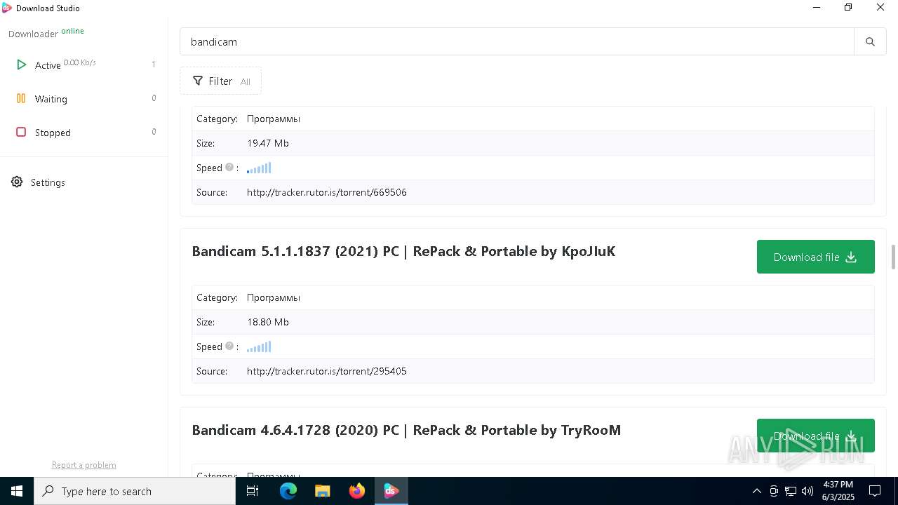Click the Download Studio app logo
The image size is (898, 505).
pyautogui.click(x=7, y=8)
